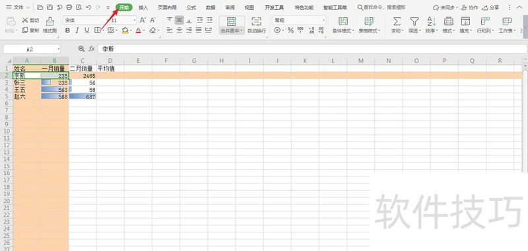
Task: Click the justify alignment icon
Action: [199, 30]
